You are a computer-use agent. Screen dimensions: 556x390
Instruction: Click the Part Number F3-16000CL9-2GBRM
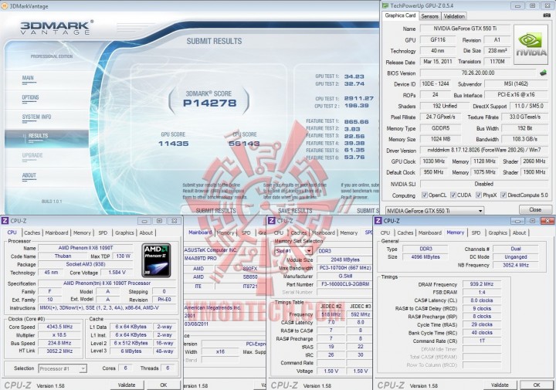click(x=345, y=284)
